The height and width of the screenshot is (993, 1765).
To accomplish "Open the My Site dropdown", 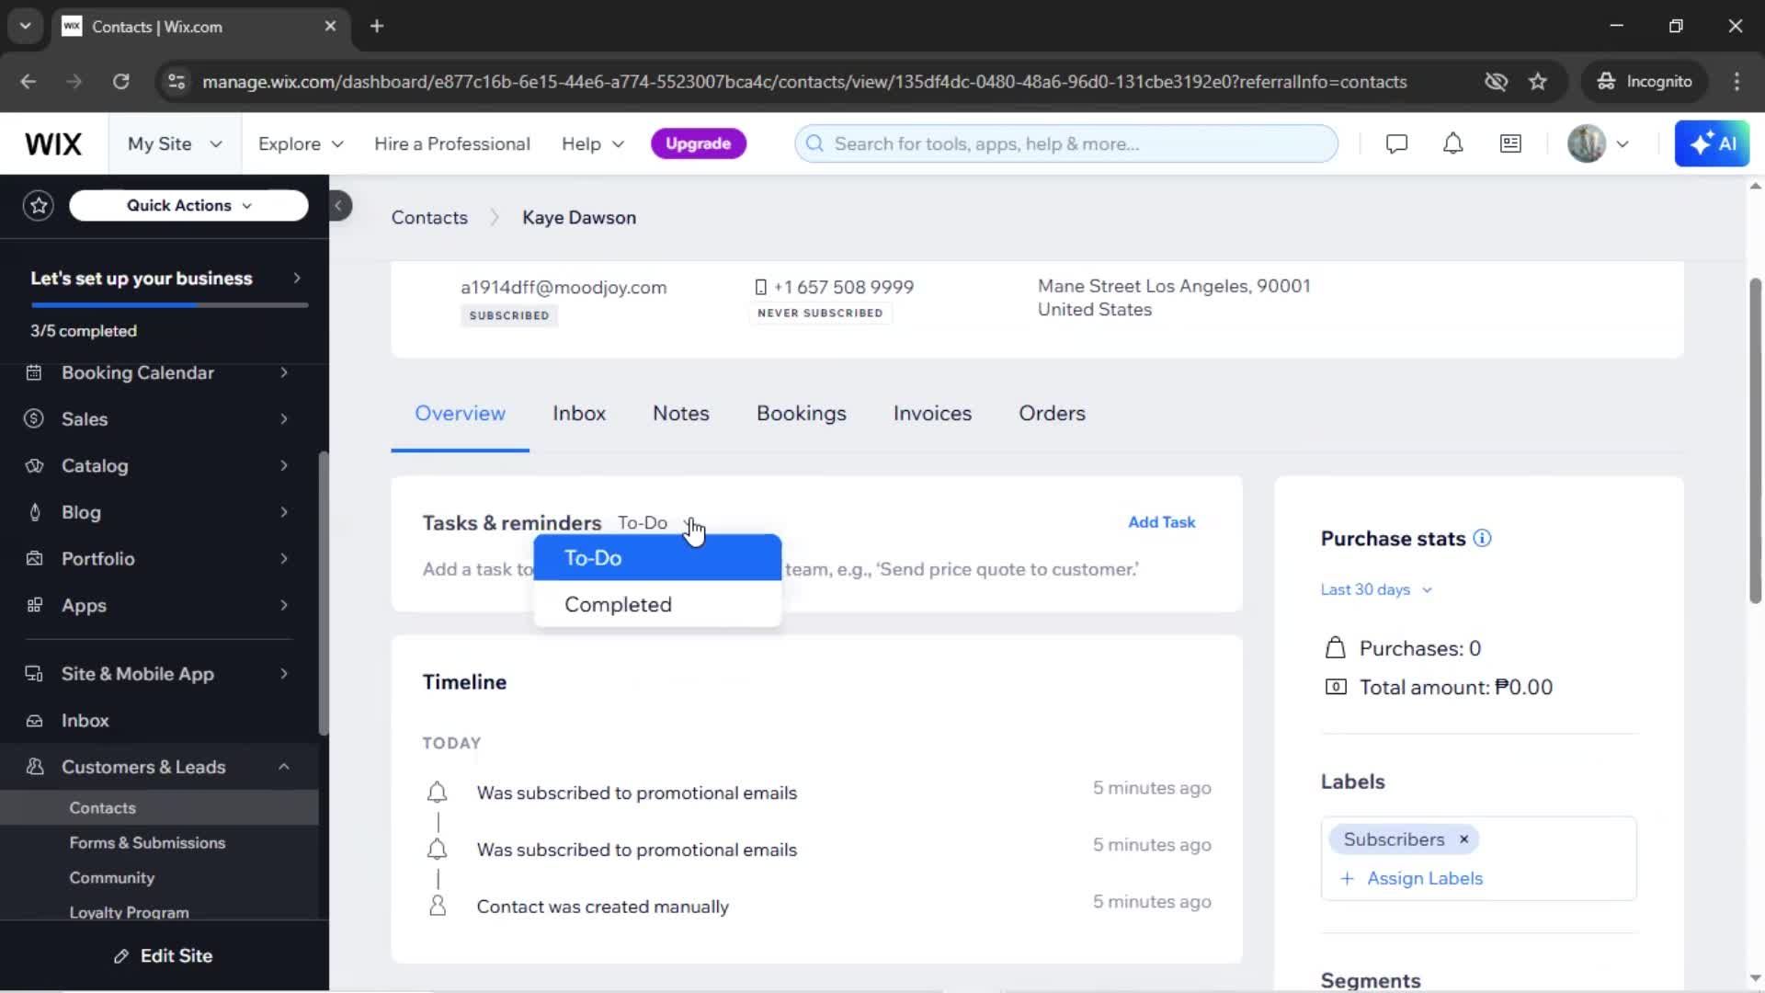I will (x=175, y=143).
